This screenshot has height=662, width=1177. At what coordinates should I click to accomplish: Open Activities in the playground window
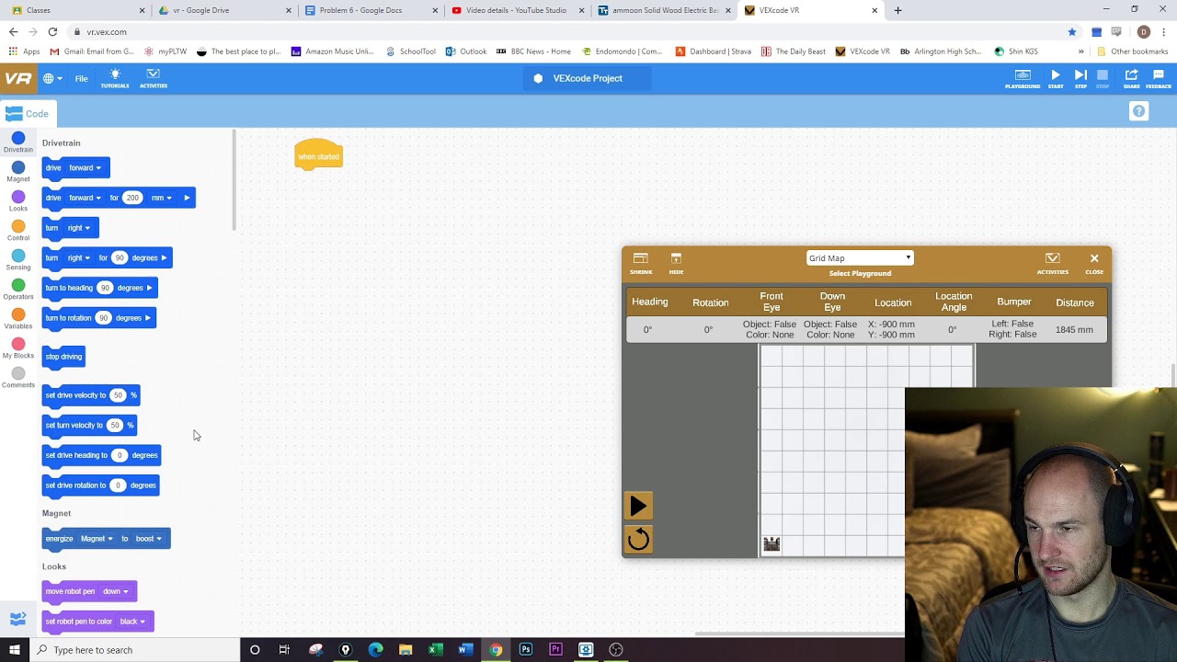pyautogui.click(x=1053, y=262)
